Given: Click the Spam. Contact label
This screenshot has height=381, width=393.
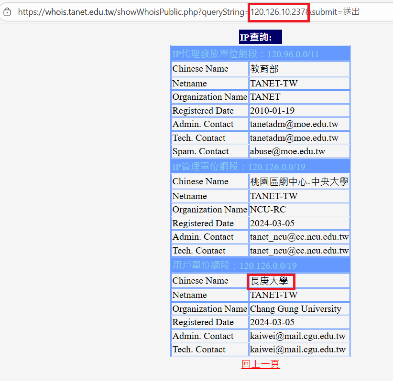Looking at the screenshot, I should (200, 151).
